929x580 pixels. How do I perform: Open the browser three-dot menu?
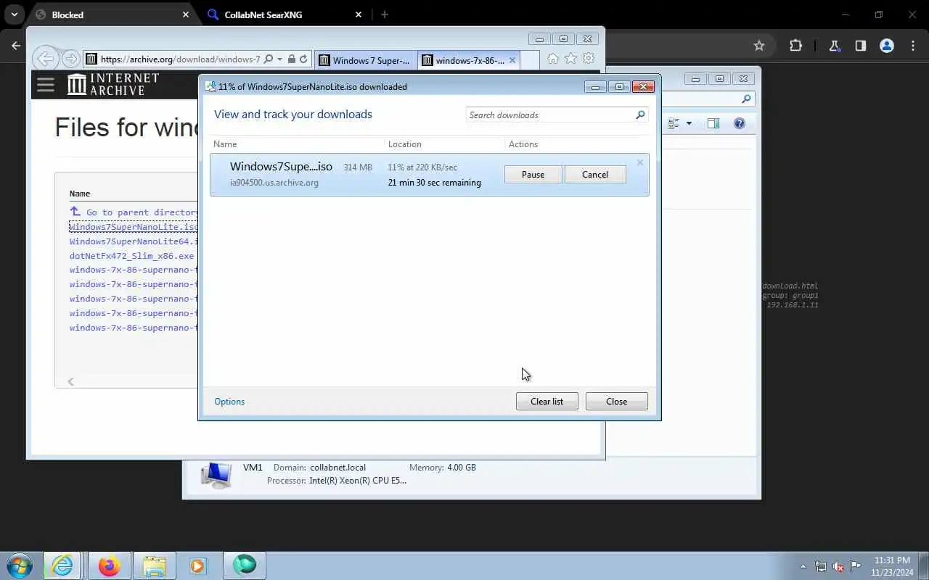(x=913, y=46)
